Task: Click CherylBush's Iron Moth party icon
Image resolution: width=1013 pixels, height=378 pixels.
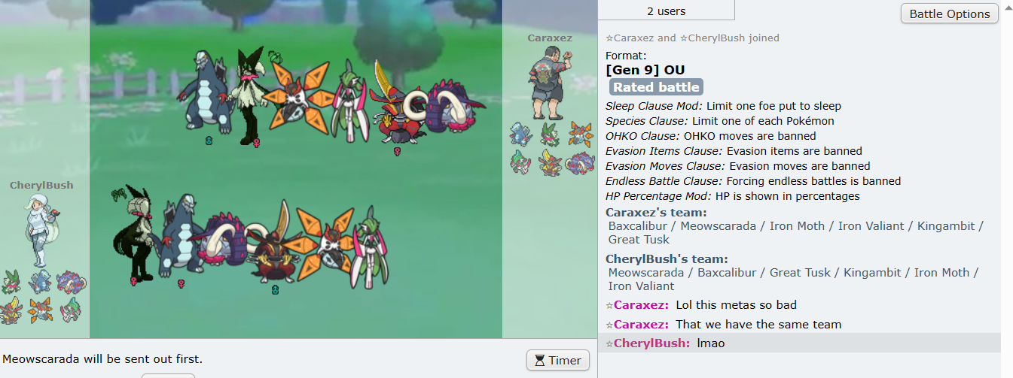Action: pos(40,310)
